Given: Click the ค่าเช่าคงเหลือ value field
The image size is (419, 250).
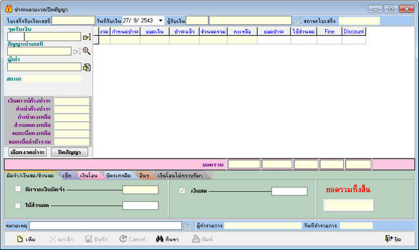Looking at the screenshot, I should 72,117.
